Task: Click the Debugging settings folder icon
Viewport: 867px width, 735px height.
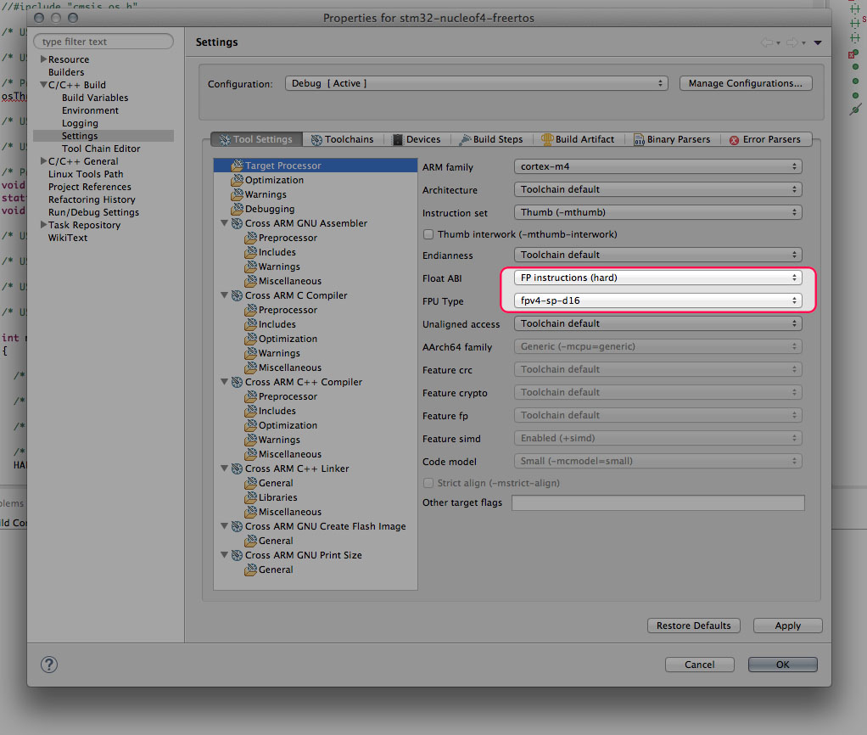Action: pyautogui.click(x=238, y=209)
